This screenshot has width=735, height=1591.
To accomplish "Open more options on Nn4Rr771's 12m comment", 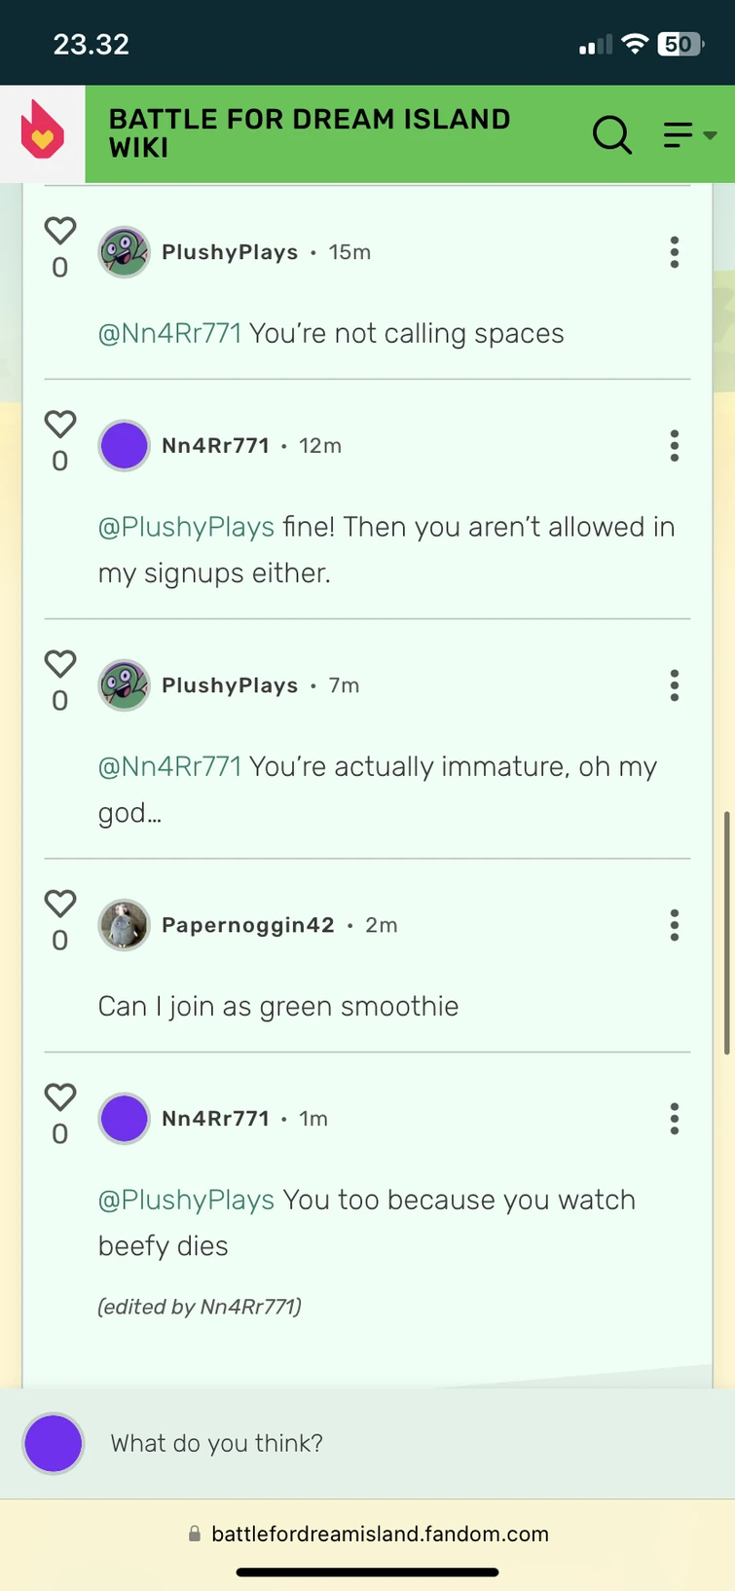I will (674, 446).
